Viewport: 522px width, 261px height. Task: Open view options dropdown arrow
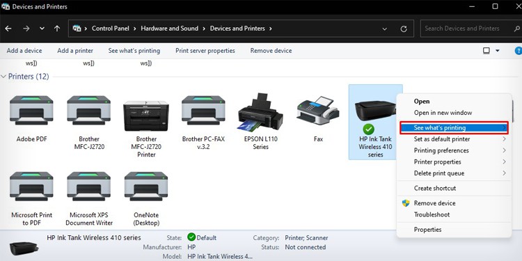pos(498,51)
